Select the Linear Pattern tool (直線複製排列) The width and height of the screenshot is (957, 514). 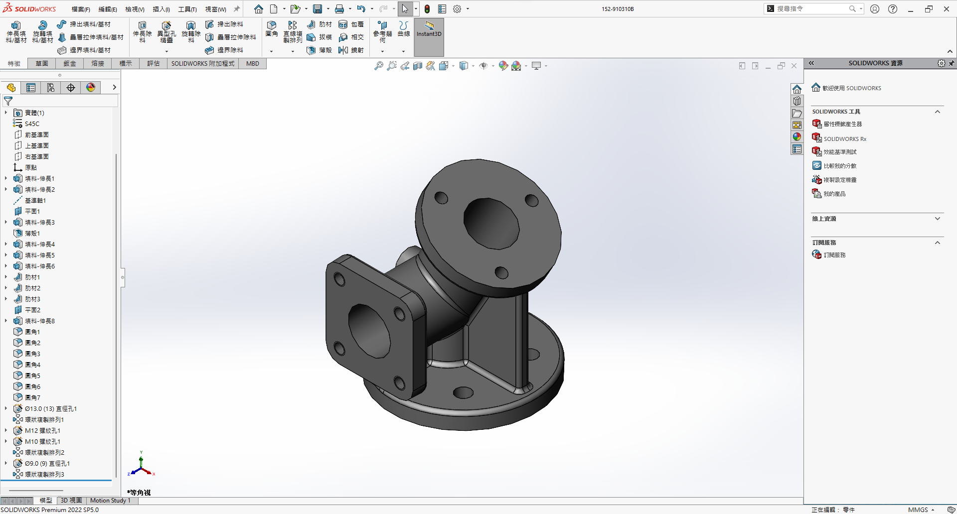pos(293,32)
